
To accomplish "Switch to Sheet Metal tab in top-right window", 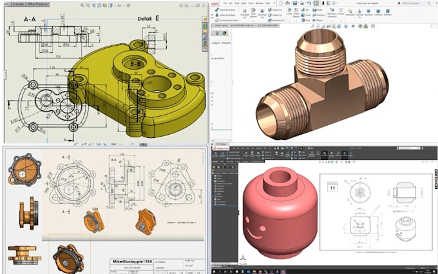I will 221,25.
